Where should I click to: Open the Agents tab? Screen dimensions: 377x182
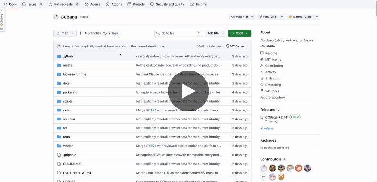(x=93, y=4)
